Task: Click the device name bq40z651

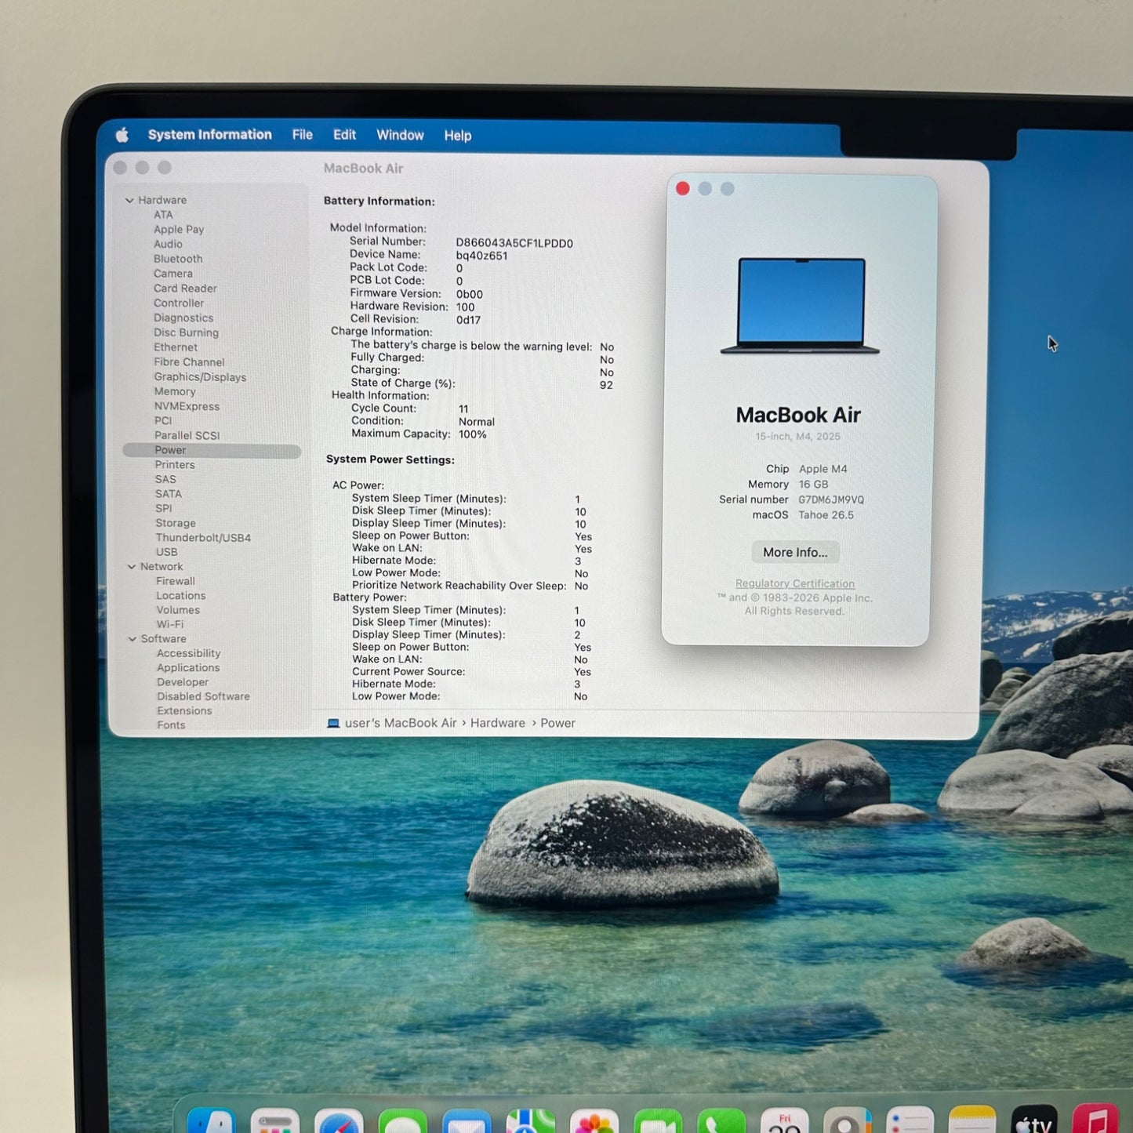Action: point(481,256)
